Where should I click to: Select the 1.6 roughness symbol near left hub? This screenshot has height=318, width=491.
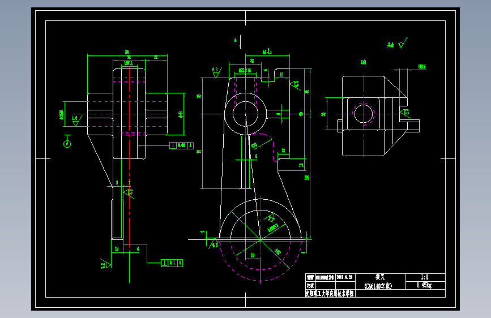(x=76, y=121)
